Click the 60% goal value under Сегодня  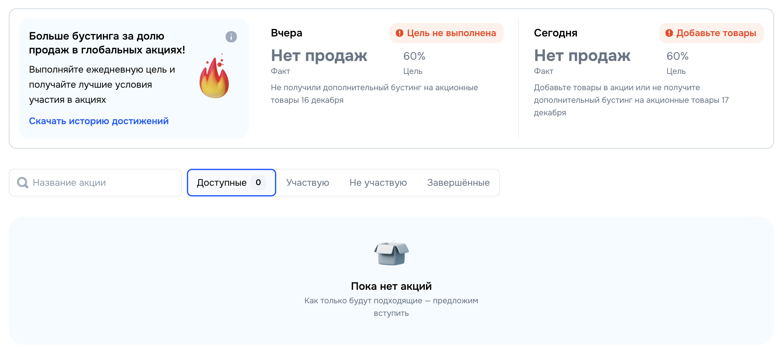point(677,56)
